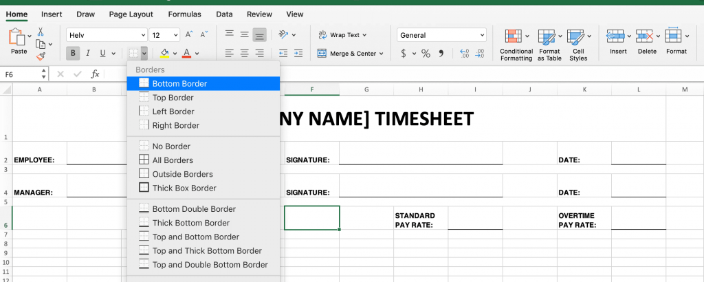The height and width of the screenshot is (282, 704).
Task: Open Conditional Formatting
Action: [516, 45]
